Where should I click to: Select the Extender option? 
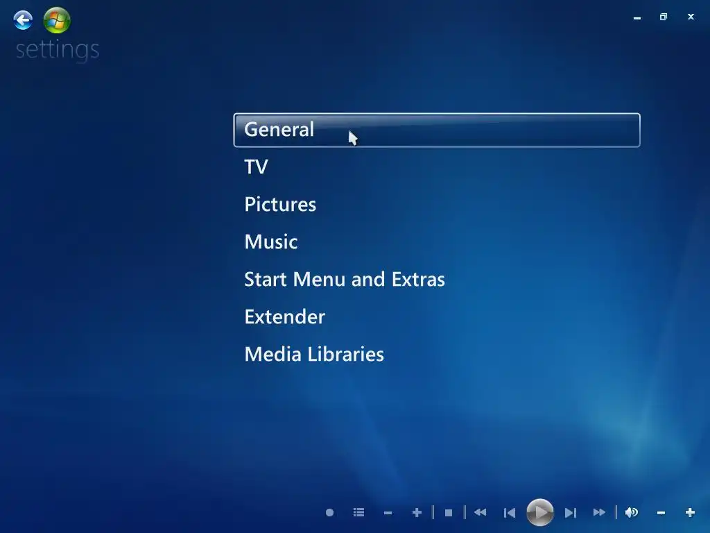285,316
